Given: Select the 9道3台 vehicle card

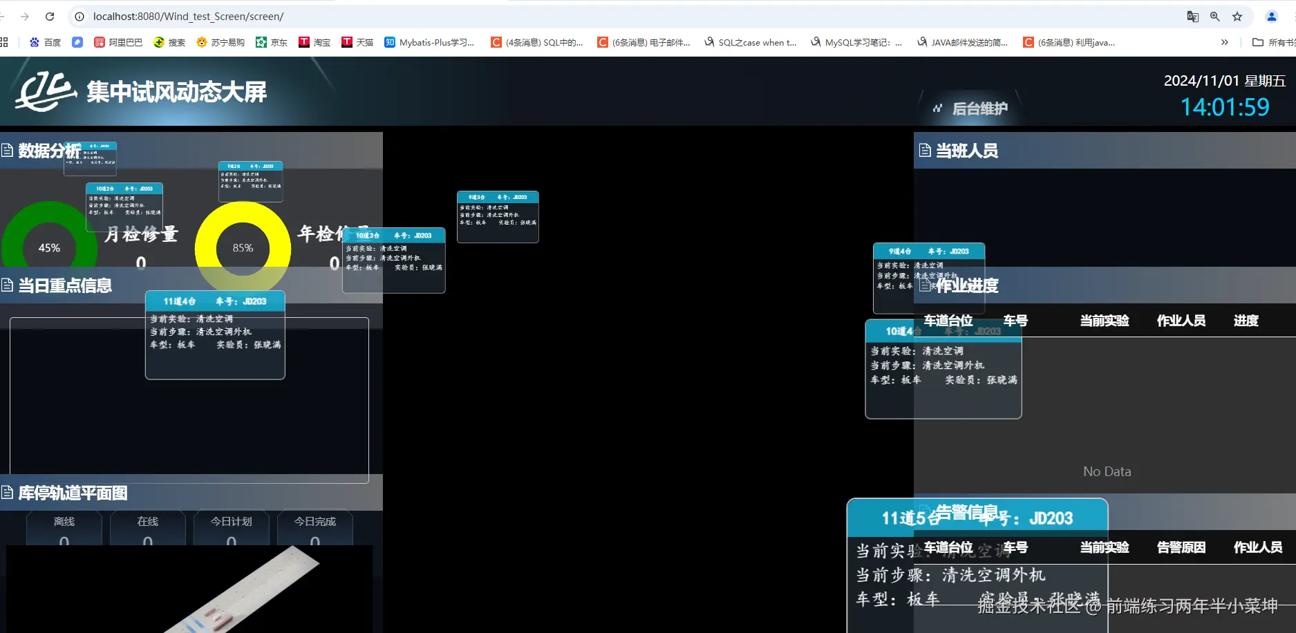Looking at the screenshot, I should click(498, 217).
